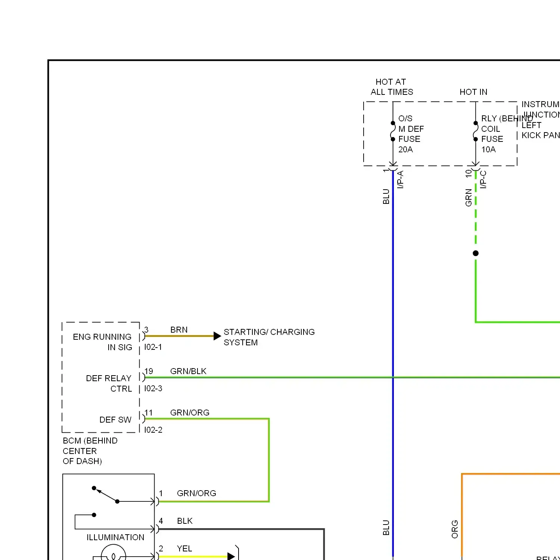Screen dimensions: 560x560
Task: Select the STARTING/ CHARGING SYSTEM reference
Action: [269, 337]
